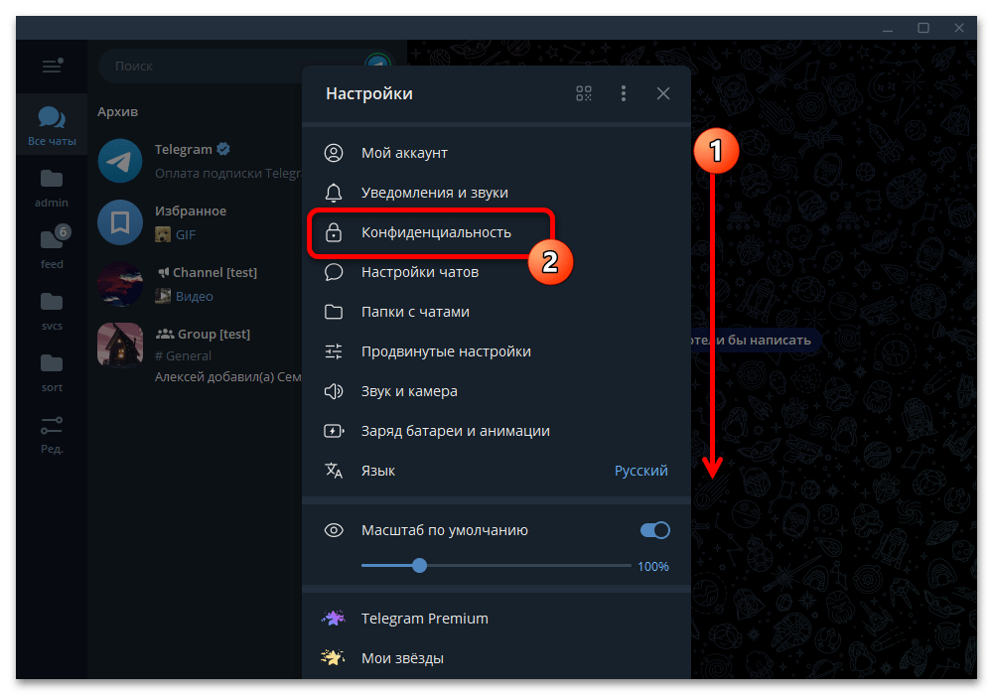Click the 'Поиск' search field
The height and width of the screenshot is (695, 993).
(x=209, y=66)
